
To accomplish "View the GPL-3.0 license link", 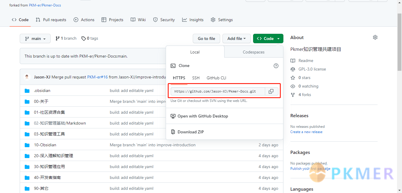I will tap(308, 69).
